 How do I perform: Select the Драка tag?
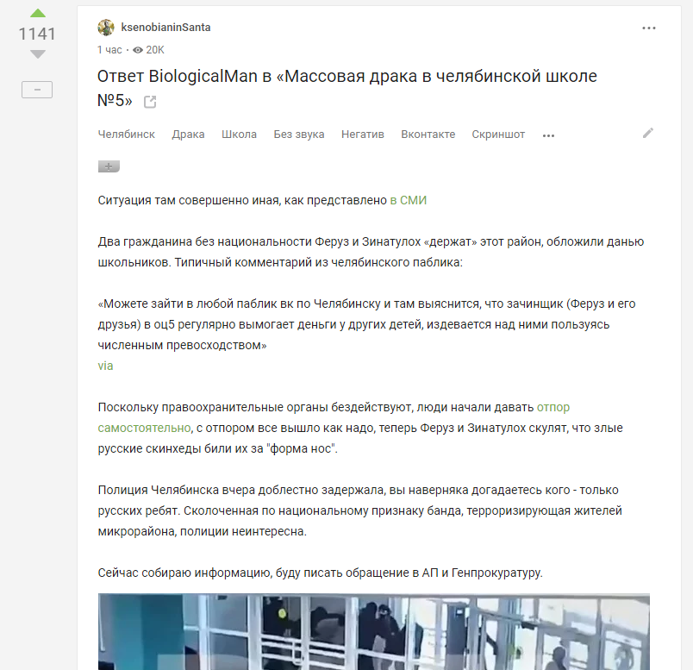(x=188, y=135)
